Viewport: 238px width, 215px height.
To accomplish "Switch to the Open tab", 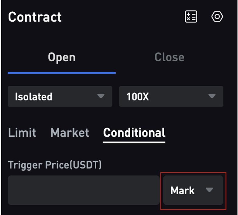I will 61,57.
